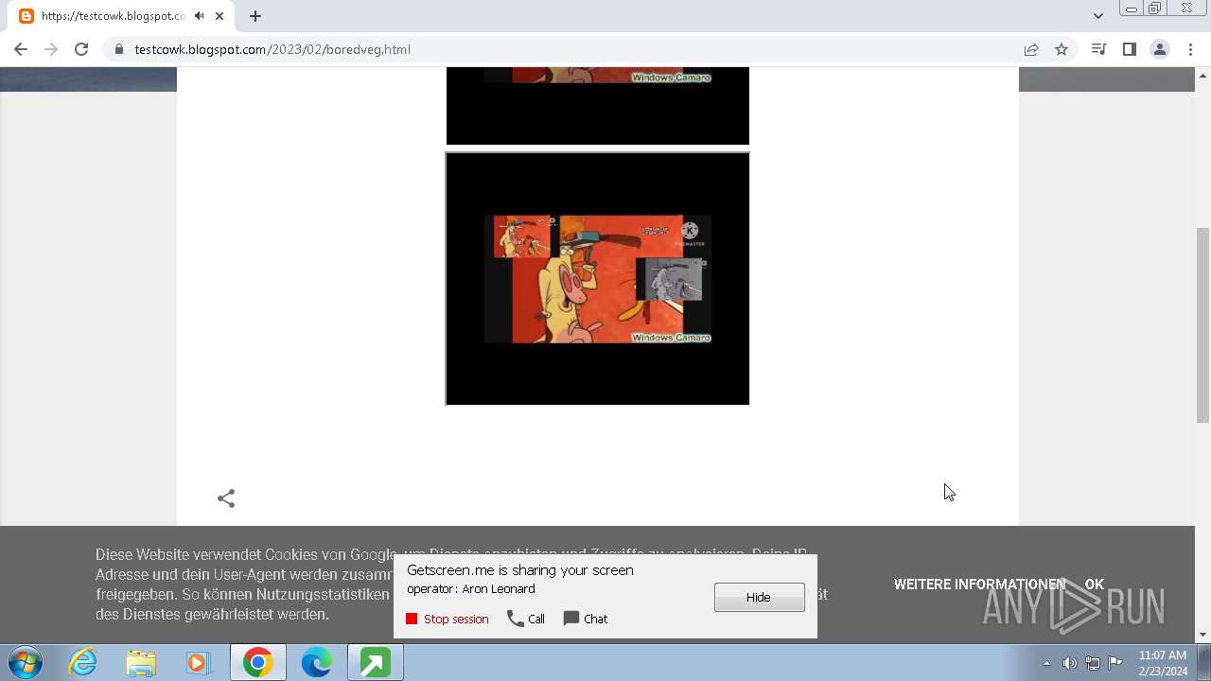Start a Call with the operator
Viewport: 1211px width, 681px height.
pyautogui.click(x=526, y=619)
